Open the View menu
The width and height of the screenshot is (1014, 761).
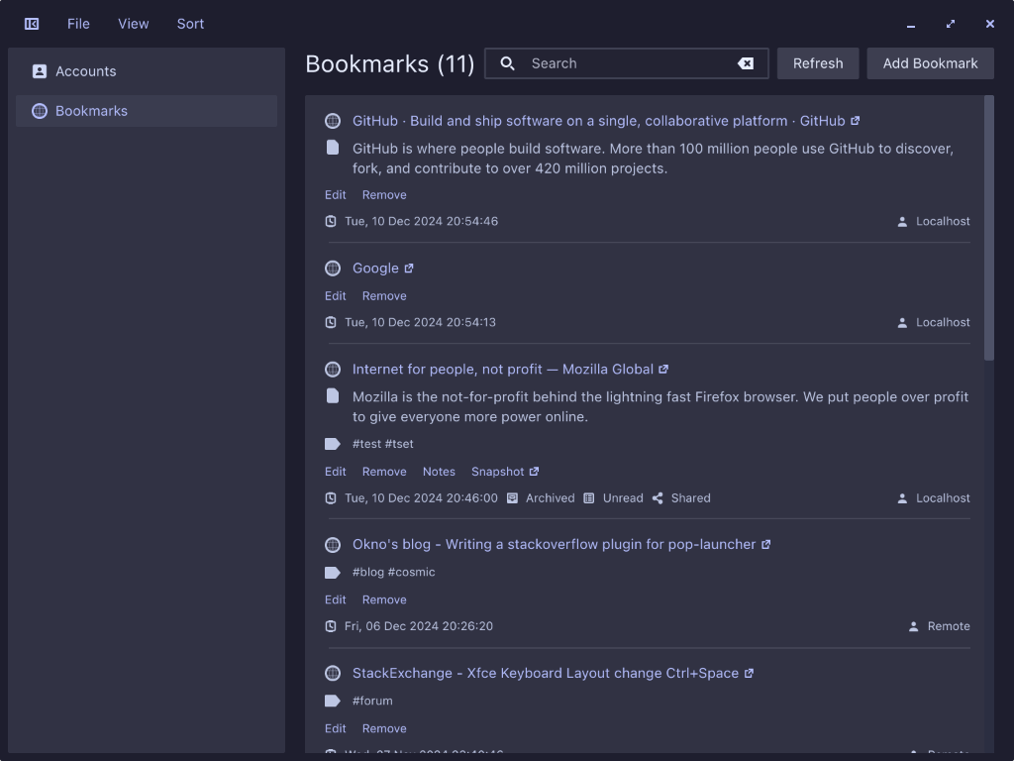(x=134, y=24)
